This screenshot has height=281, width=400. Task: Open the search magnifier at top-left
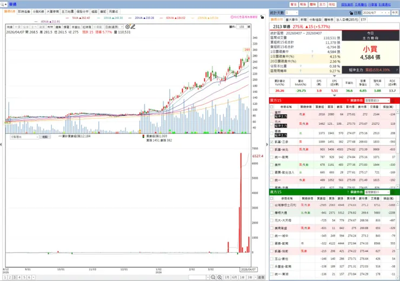pyautogui.click(x=2, y=4)
